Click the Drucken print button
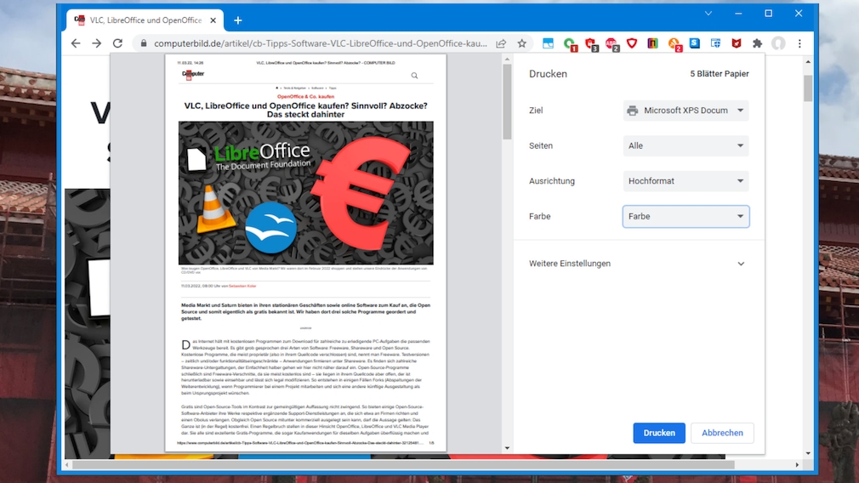Viewport: 859px width, 483px height. pos(659,433)
